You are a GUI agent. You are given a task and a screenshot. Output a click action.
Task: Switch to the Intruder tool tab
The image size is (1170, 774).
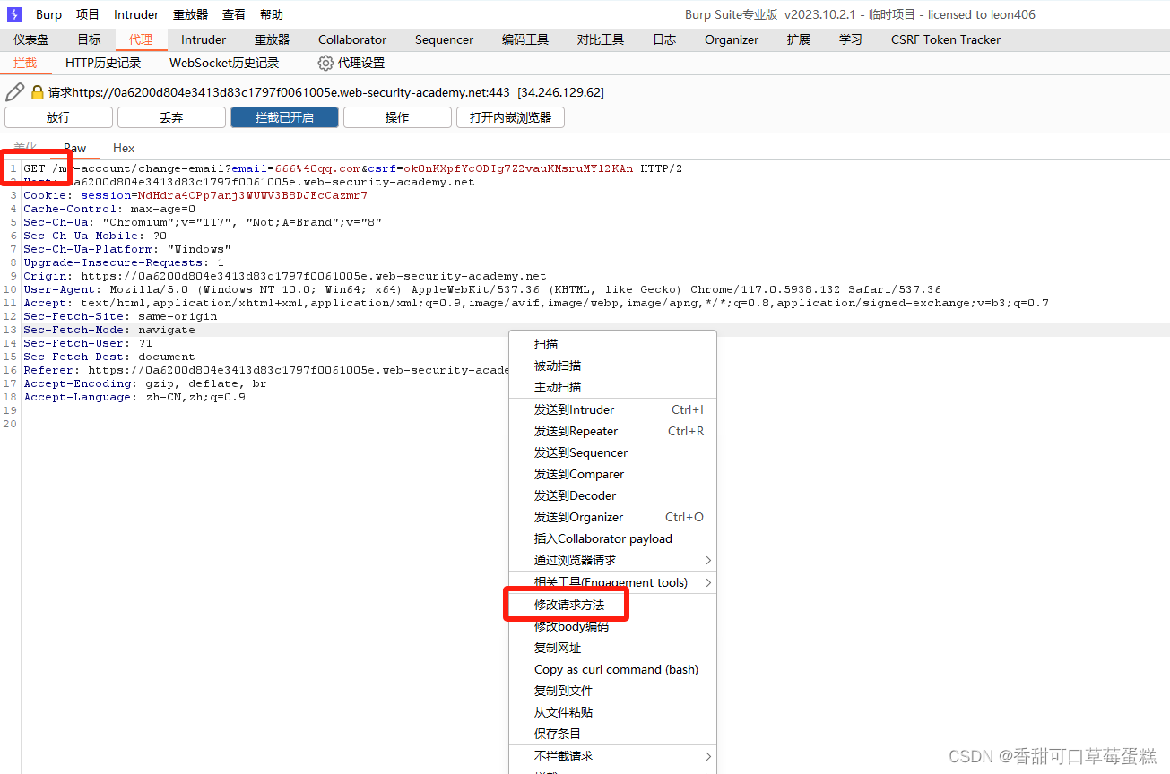(204, 39)
